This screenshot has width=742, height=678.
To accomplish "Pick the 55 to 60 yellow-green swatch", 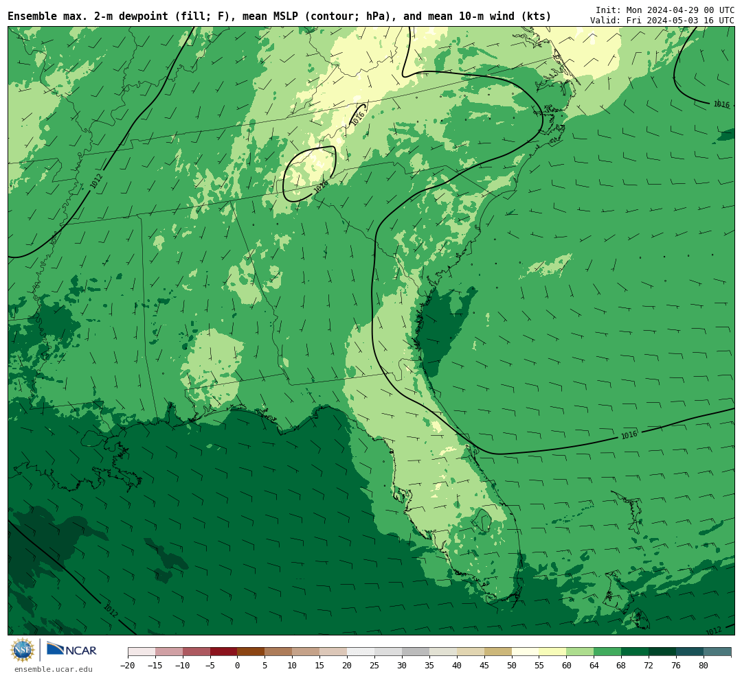I will 553,652.
